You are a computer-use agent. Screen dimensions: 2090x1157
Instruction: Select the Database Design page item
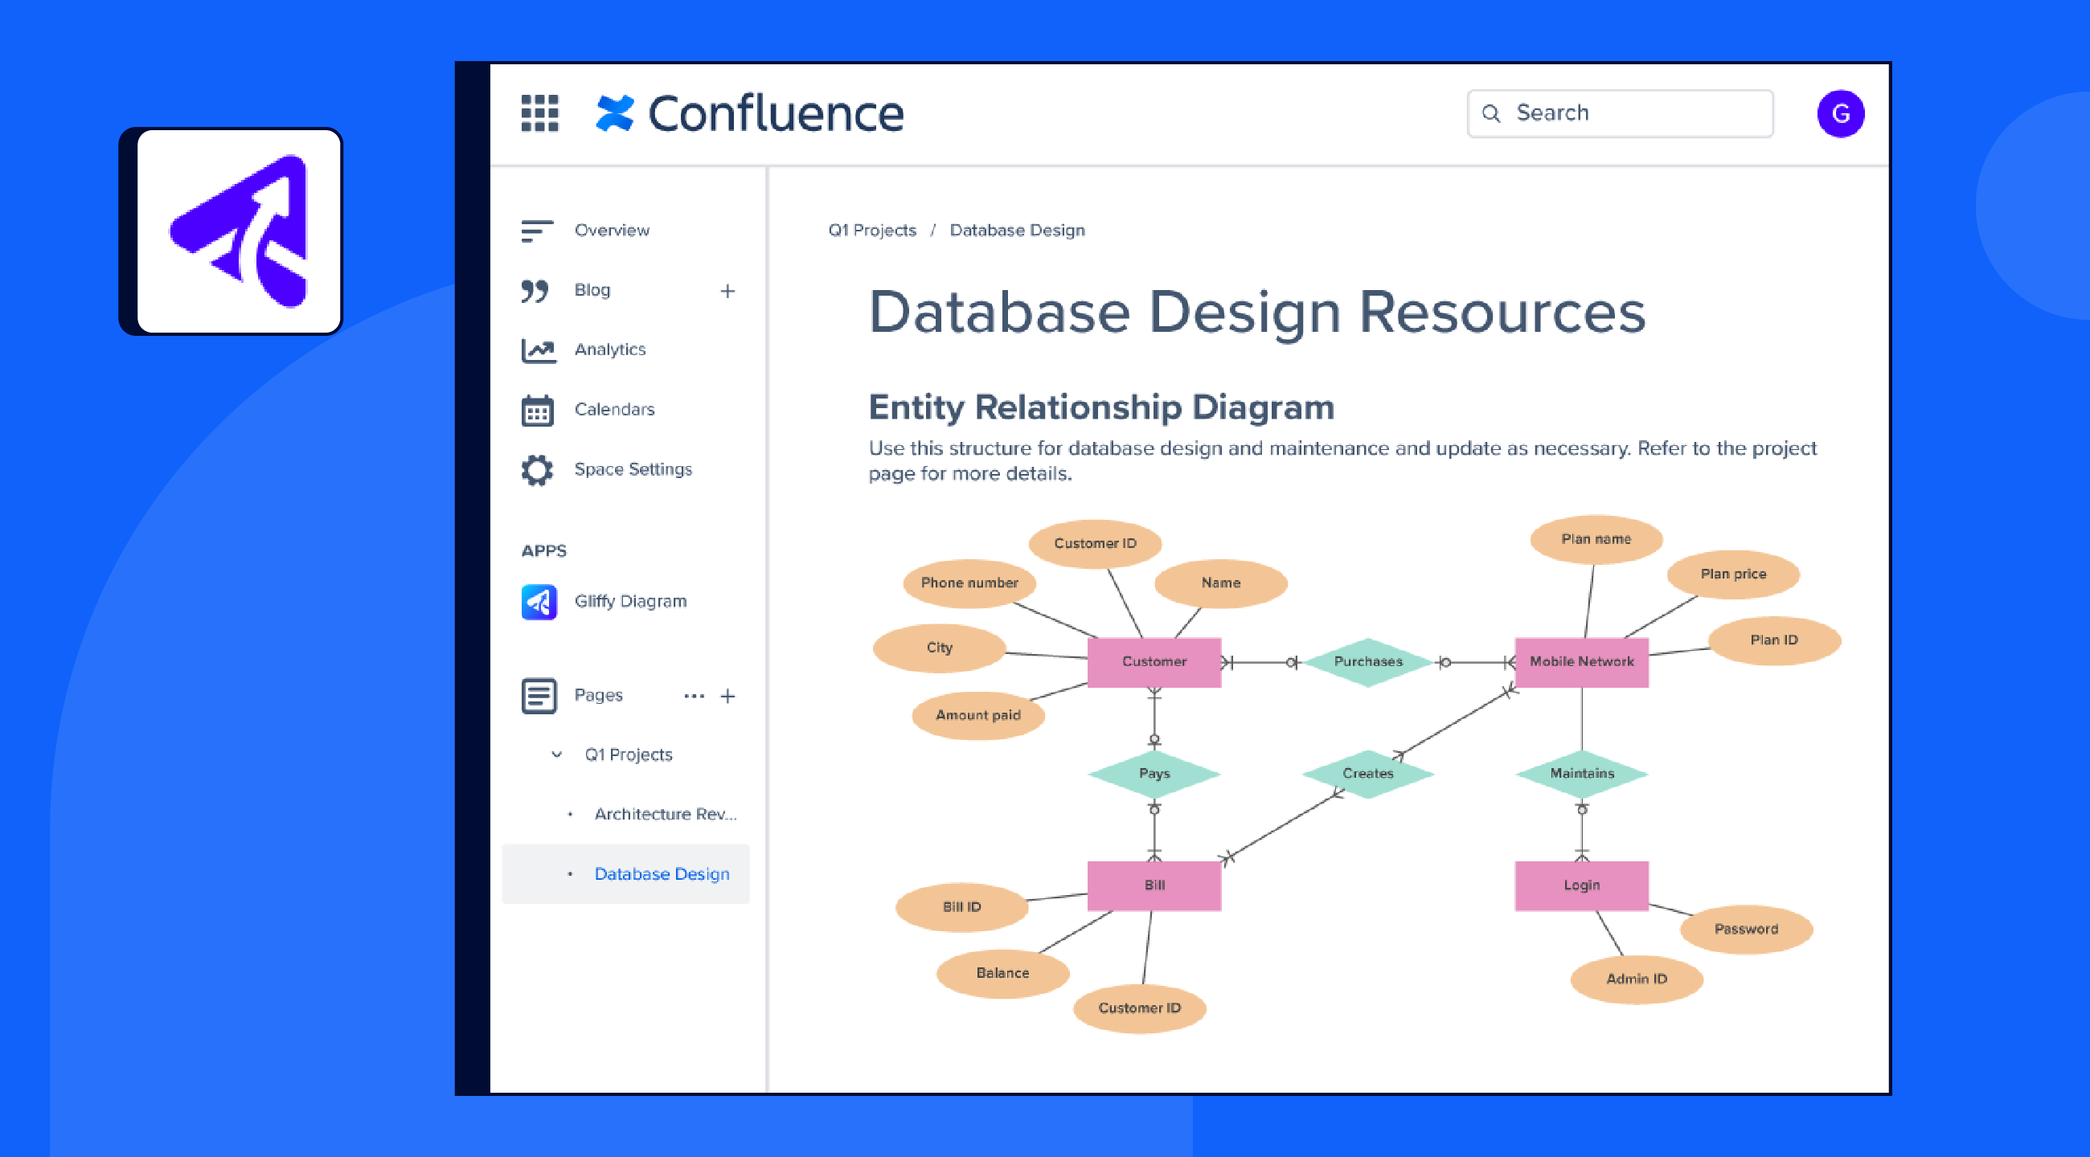[x=662, y=874]
